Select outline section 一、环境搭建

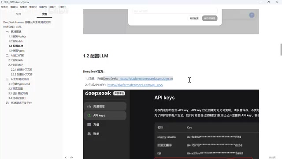point(14,31)
